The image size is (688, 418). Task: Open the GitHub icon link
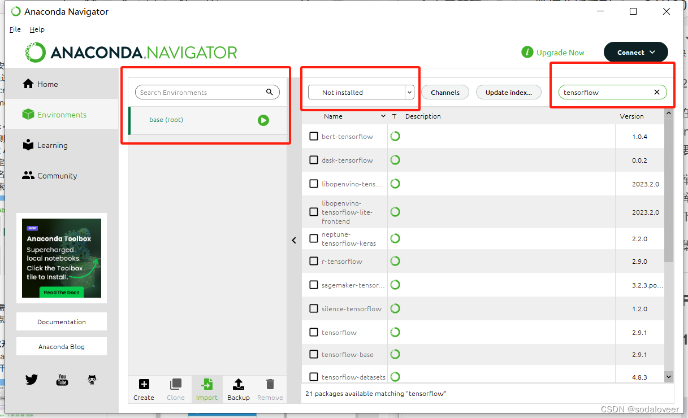coord(92,380)
